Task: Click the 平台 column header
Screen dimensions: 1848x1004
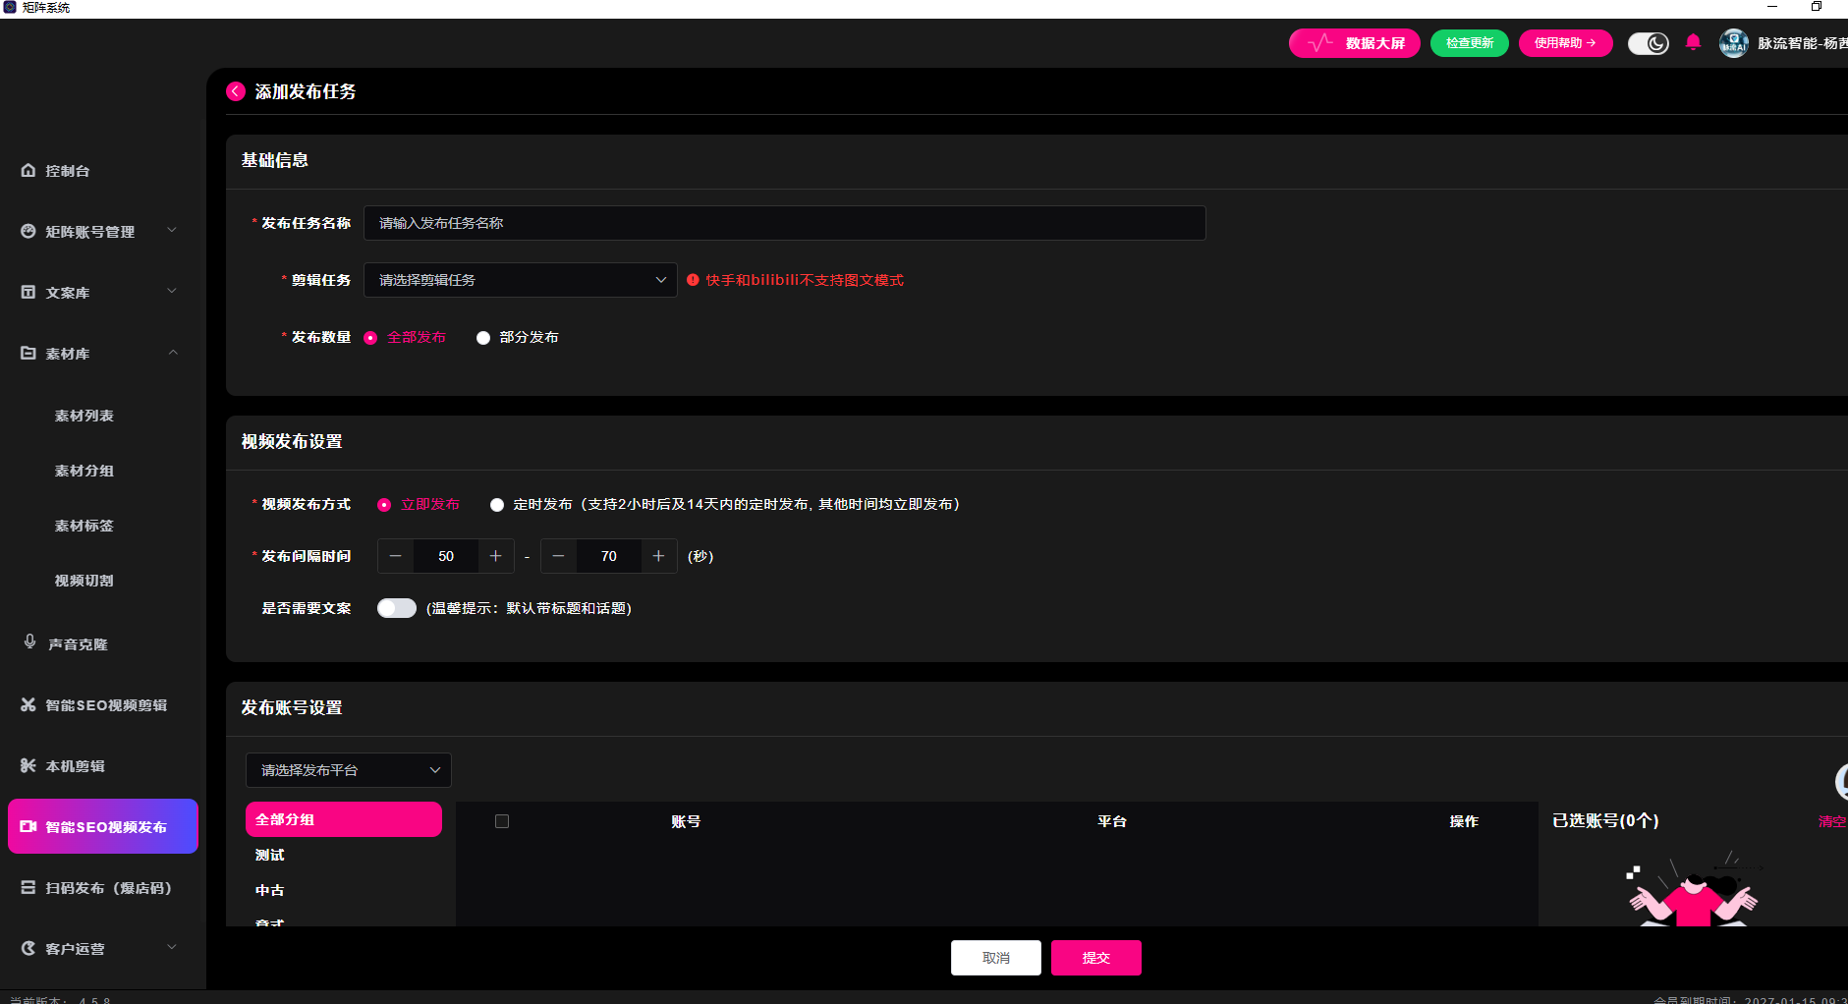Action: pyautogui.click(x=1112, y=821)
